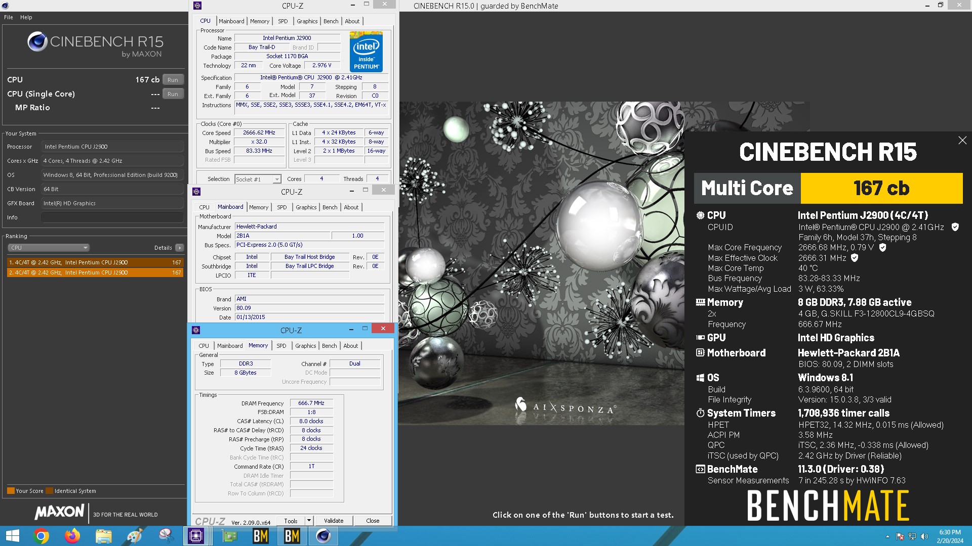Select the first BM BenchMate taskbar icon
Screen dimensions: 972x546
(261, 536)
